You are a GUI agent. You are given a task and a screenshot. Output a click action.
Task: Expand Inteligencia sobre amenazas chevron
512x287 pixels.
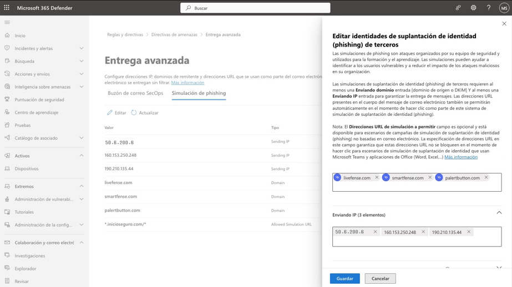coord(82,86)
